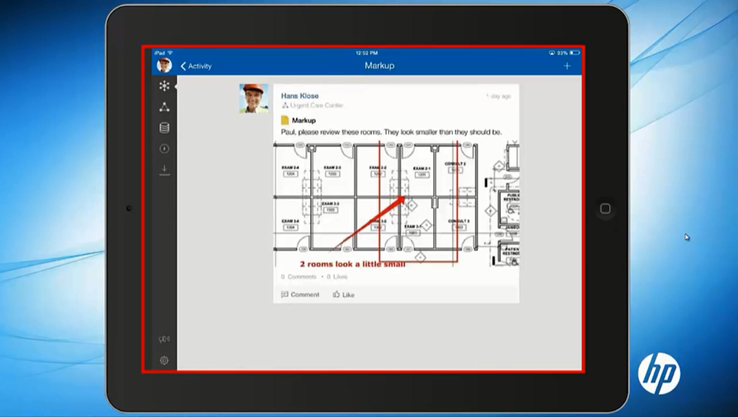Click the yellow Markup file icon
The width and height of the screenshot is (738, 417).
285,120
